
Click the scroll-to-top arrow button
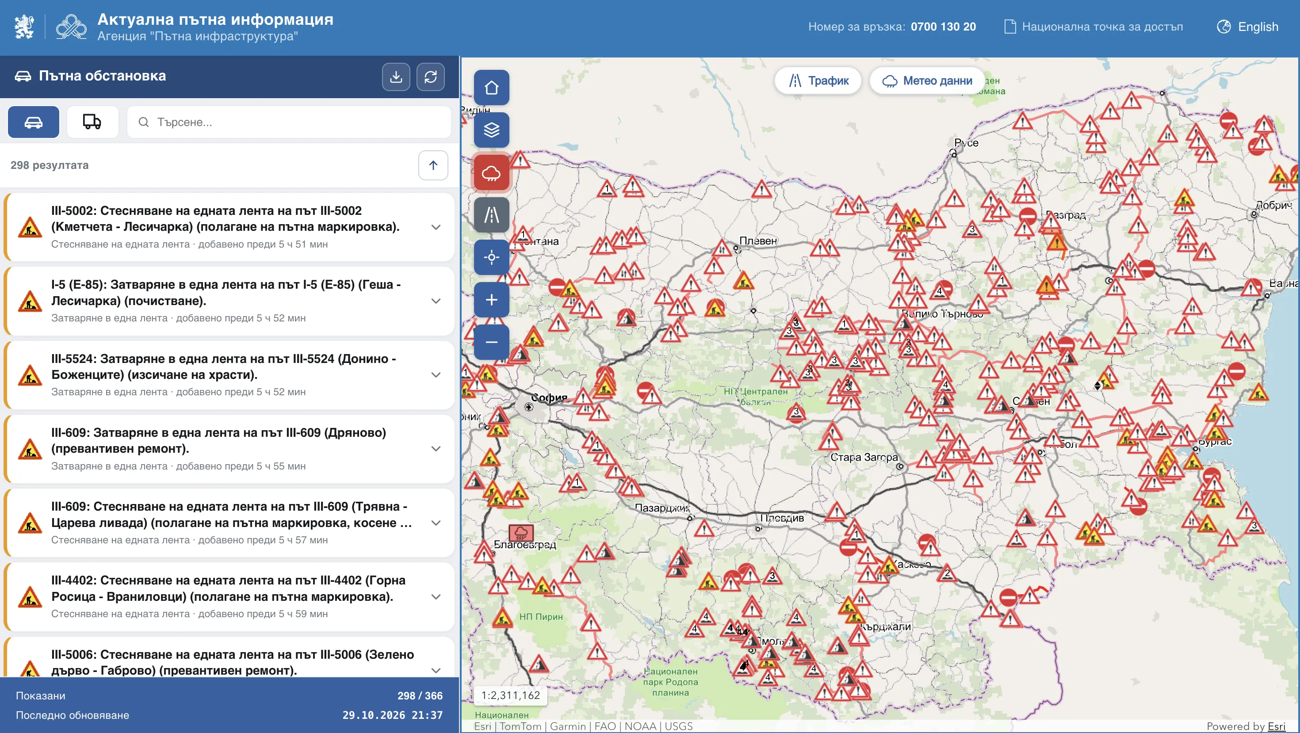(433, 165)
